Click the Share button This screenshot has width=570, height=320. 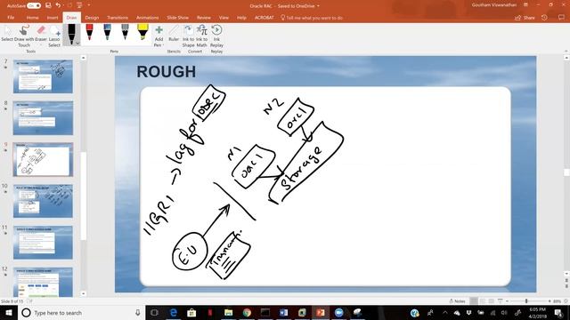pos(525,18)
